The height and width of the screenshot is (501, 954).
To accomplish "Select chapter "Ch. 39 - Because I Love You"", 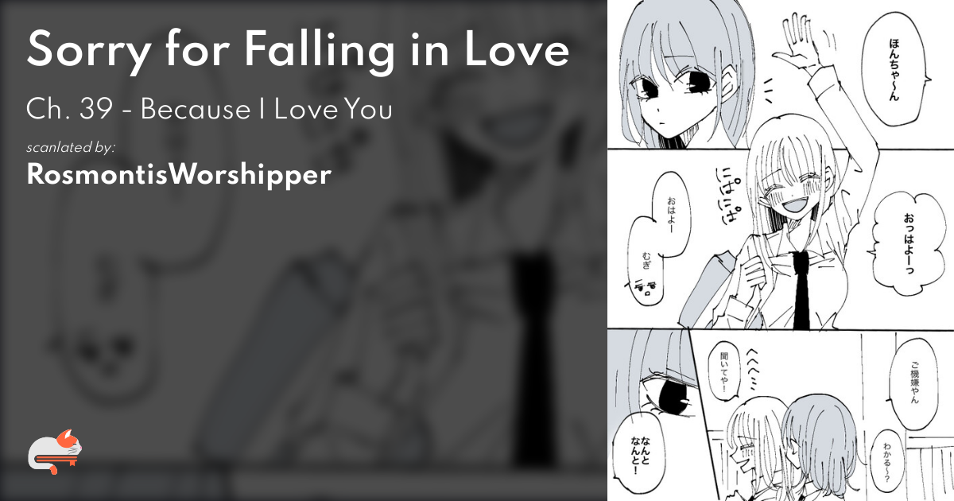I will (x=210, y=110).
